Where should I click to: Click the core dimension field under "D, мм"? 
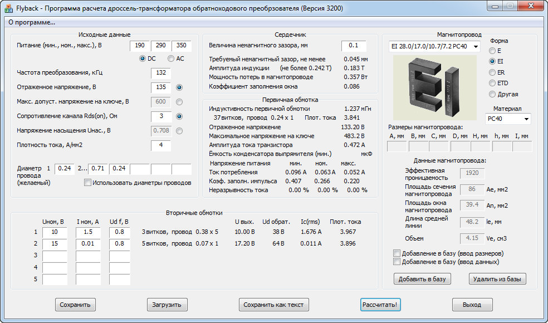click(460, 146)
